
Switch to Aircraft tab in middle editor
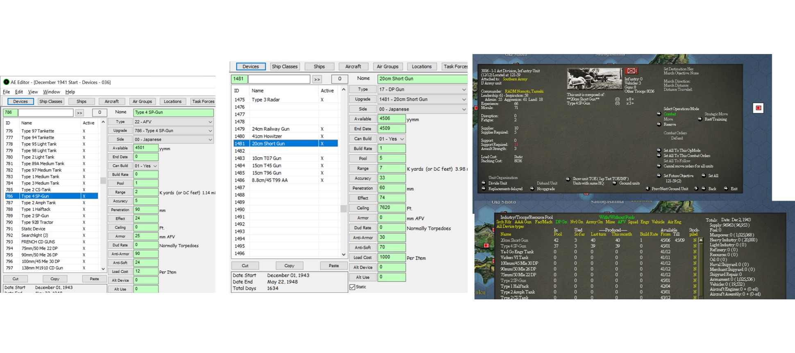coord(353,66)
